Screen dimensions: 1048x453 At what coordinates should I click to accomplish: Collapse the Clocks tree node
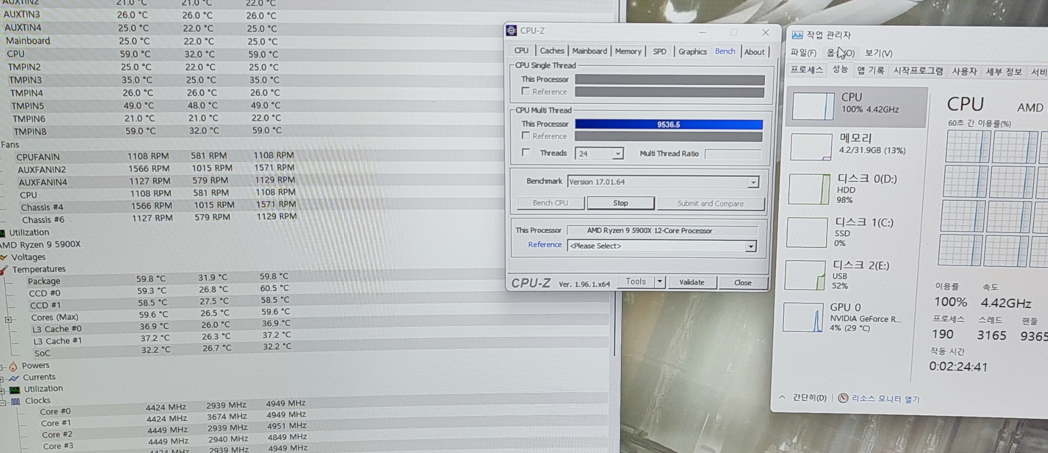3,403
